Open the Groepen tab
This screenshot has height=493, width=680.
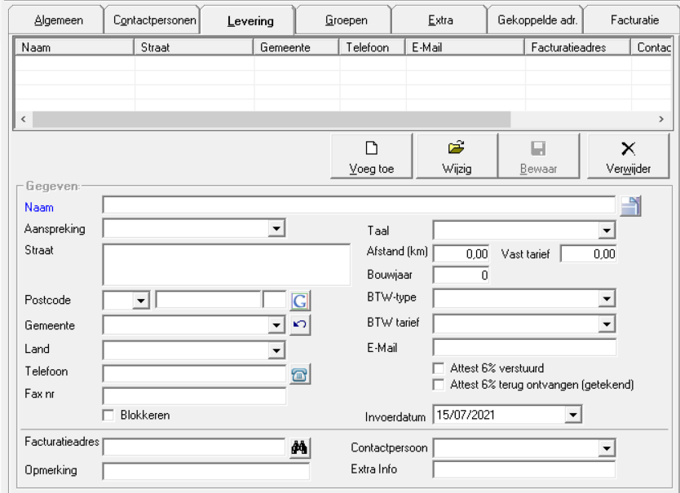(x=346, y=20)
